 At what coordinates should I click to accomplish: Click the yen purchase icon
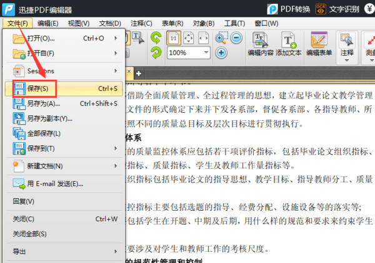pyautogui.click(x=369, y=9)
